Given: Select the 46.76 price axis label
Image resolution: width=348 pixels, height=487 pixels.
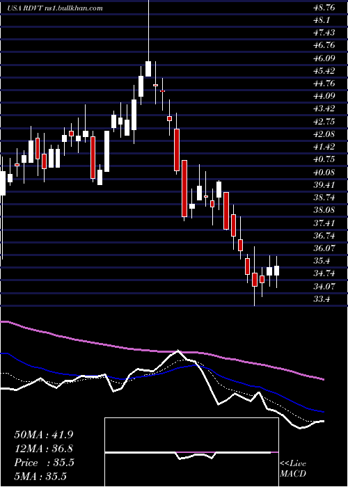Looking at the screenshot, I should [x=324, y=45].
